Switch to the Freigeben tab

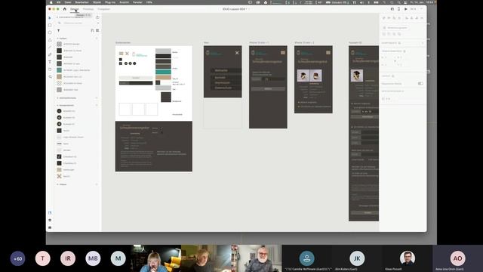click(103, 9)
